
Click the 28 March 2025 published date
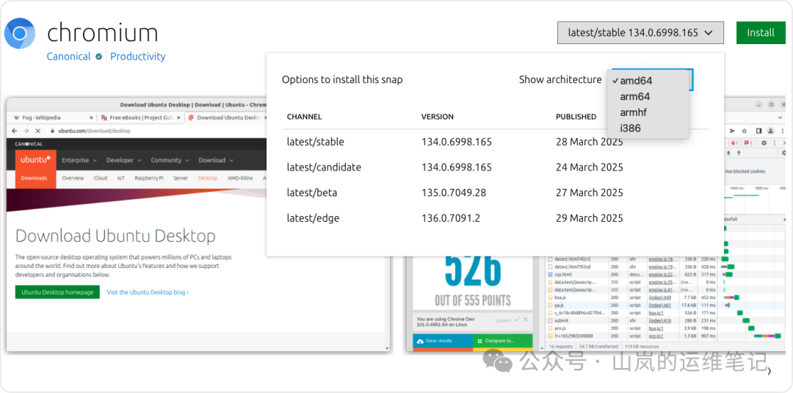click(589, 142)
